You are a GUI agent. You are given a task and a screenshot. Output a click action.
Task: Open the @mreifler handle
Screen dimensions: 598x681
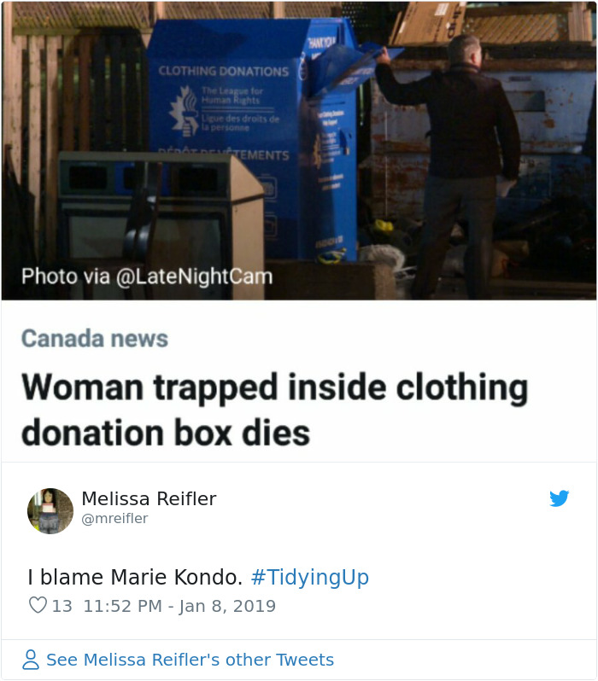click(114, 519)
